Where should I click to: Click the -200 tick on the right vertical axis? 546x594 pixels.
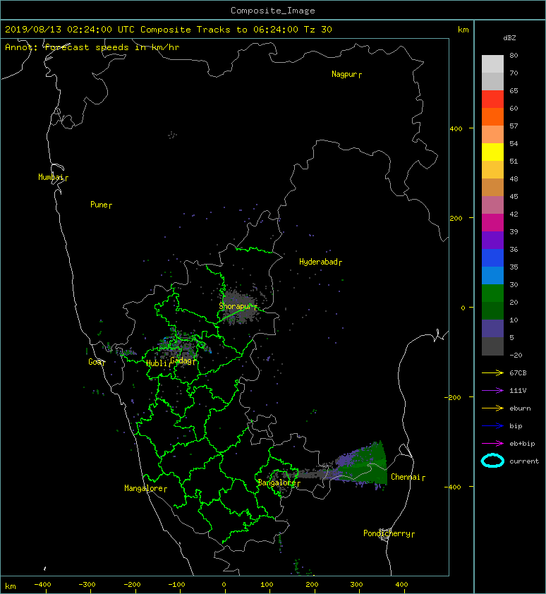point(453,397)
